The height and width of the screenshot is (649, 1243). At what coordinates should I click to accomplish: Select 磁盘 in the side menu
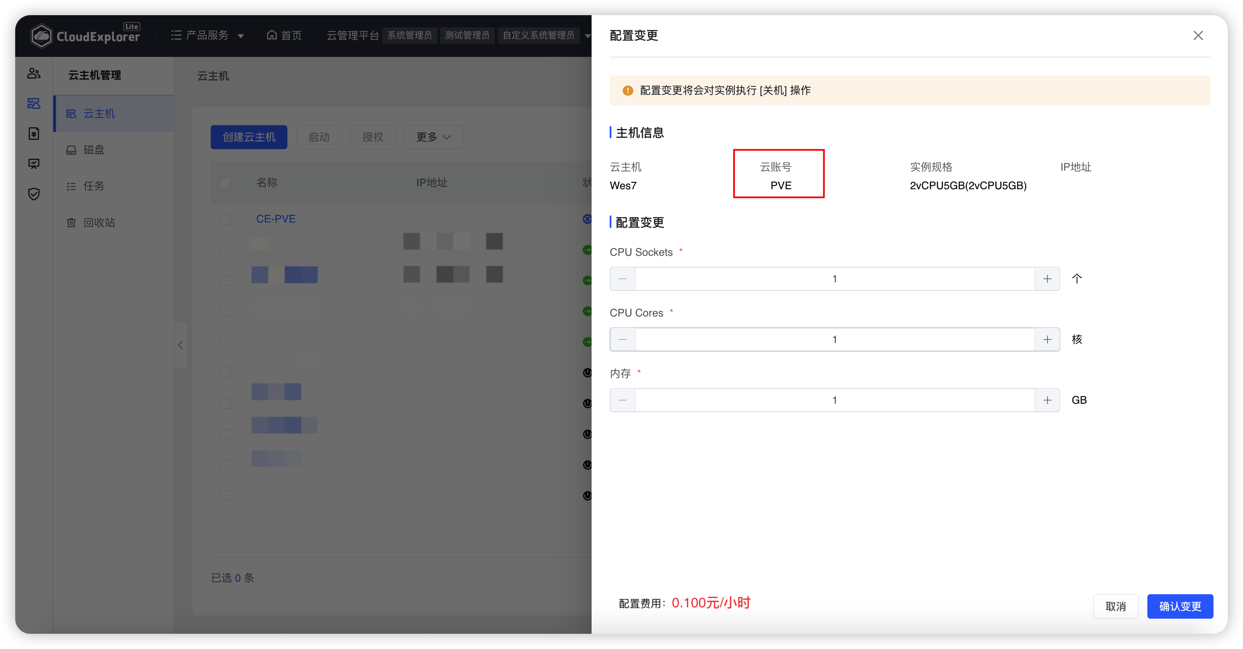114,150
